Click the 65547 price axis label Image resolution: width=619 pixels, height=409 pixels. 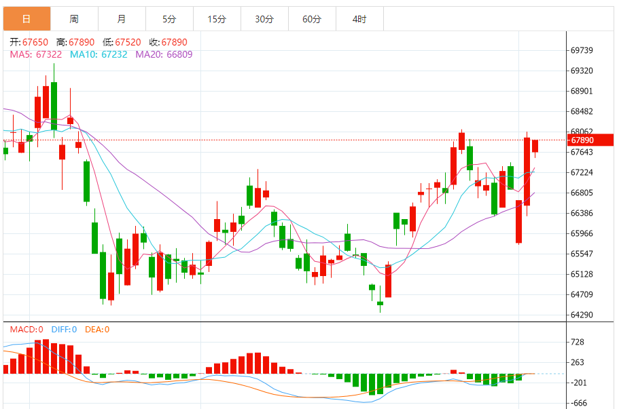582,254
